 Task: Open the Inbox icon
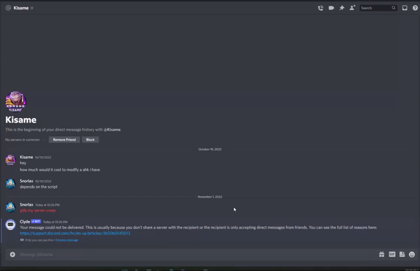click(405, 8)
